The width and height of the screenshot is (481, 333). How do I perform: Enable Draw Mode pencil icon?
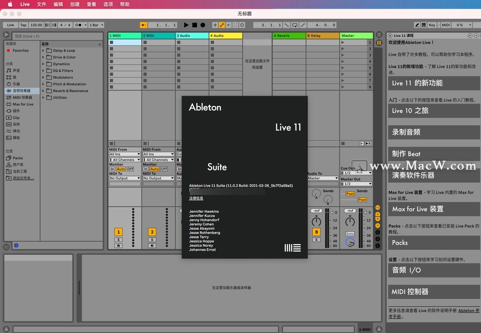tap(417, 25)
